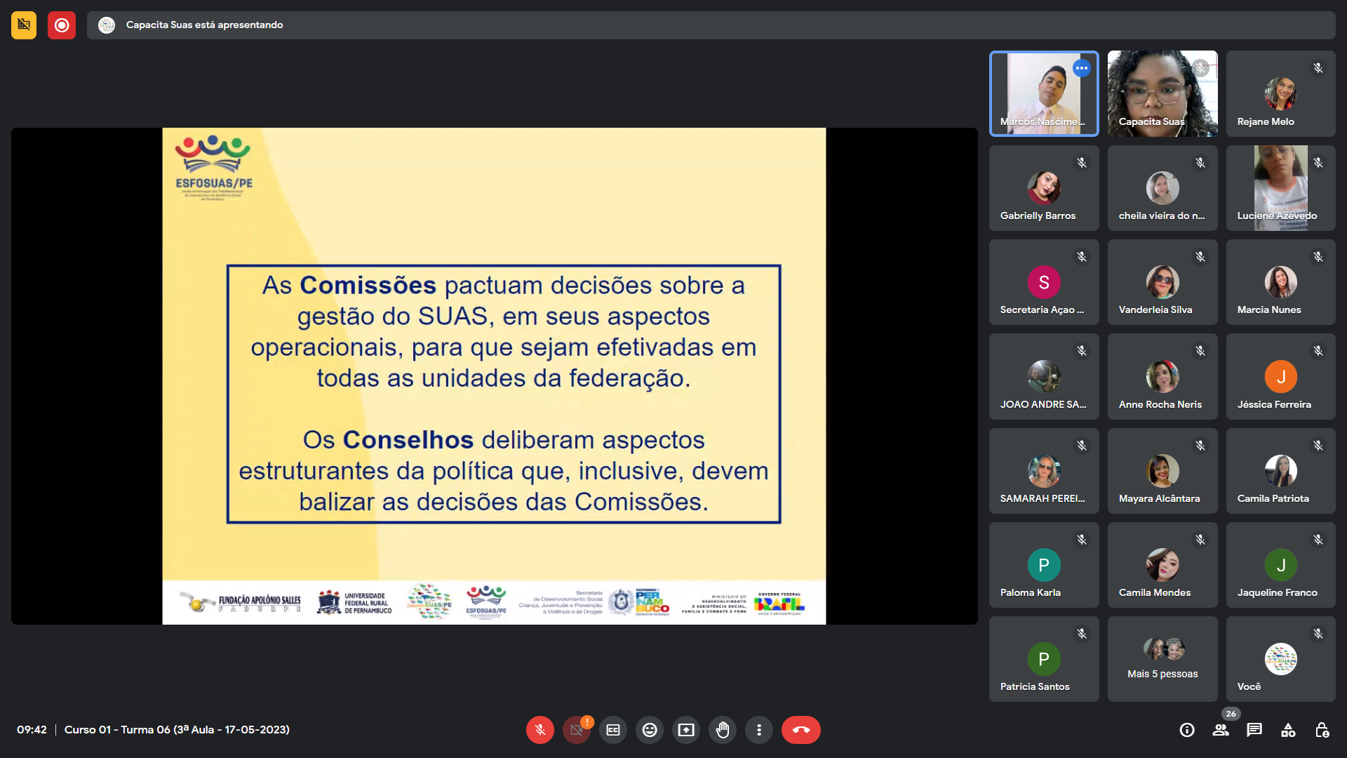1347x758 pixels.
Task: Open more options menu
Action: tap(759, 730)
